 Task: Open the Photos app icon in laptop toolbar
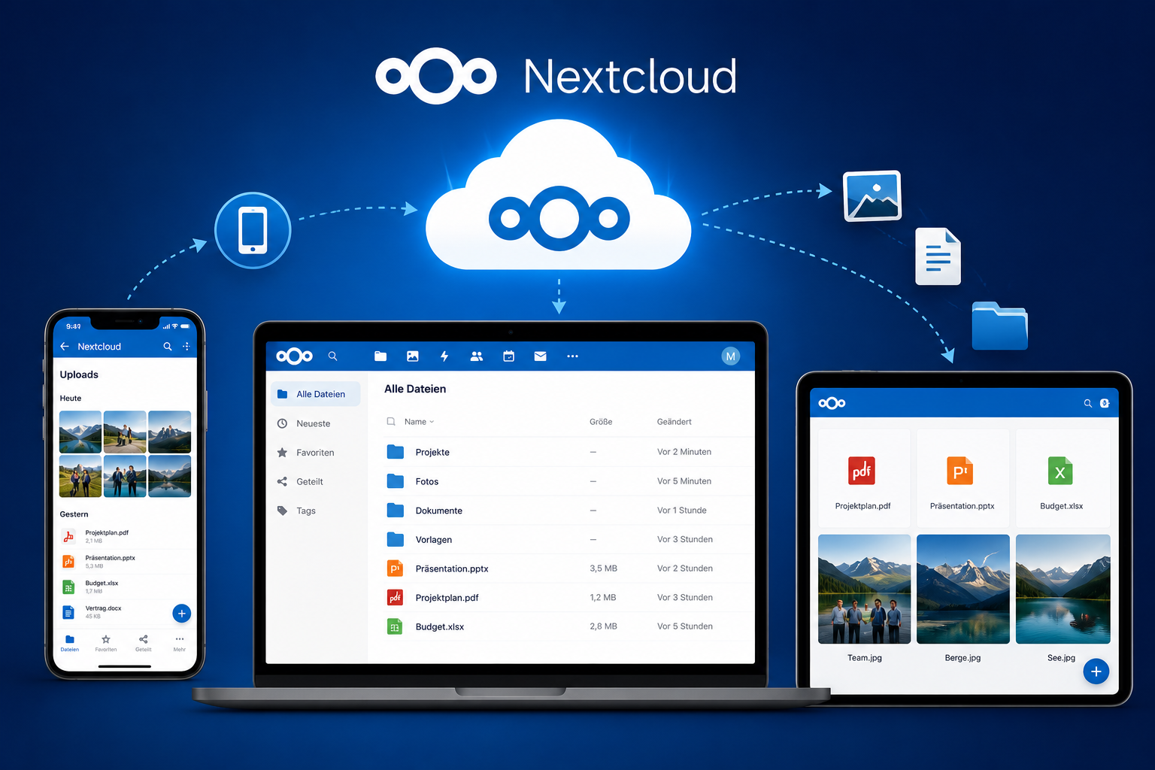coord(413,356)
